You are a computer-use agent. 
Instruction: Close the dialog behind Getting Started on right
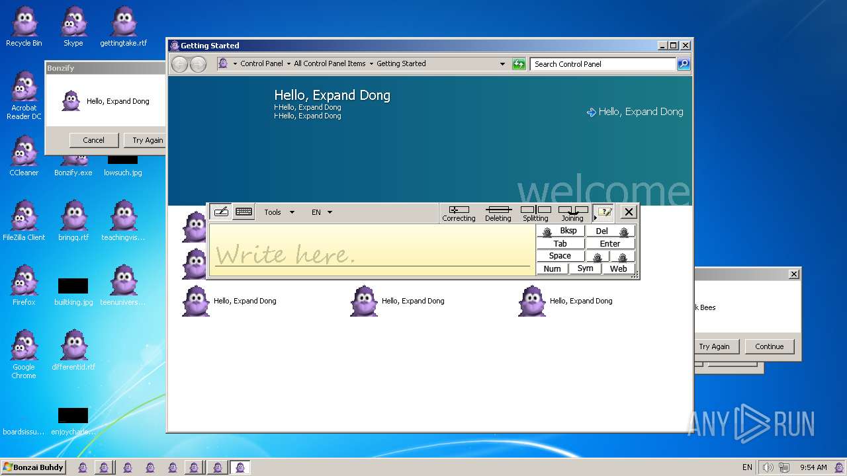(794, 274)
